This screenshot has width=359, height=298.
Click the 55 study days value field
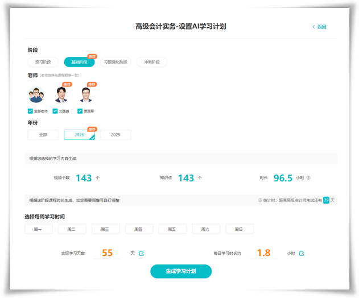(108, 253)
